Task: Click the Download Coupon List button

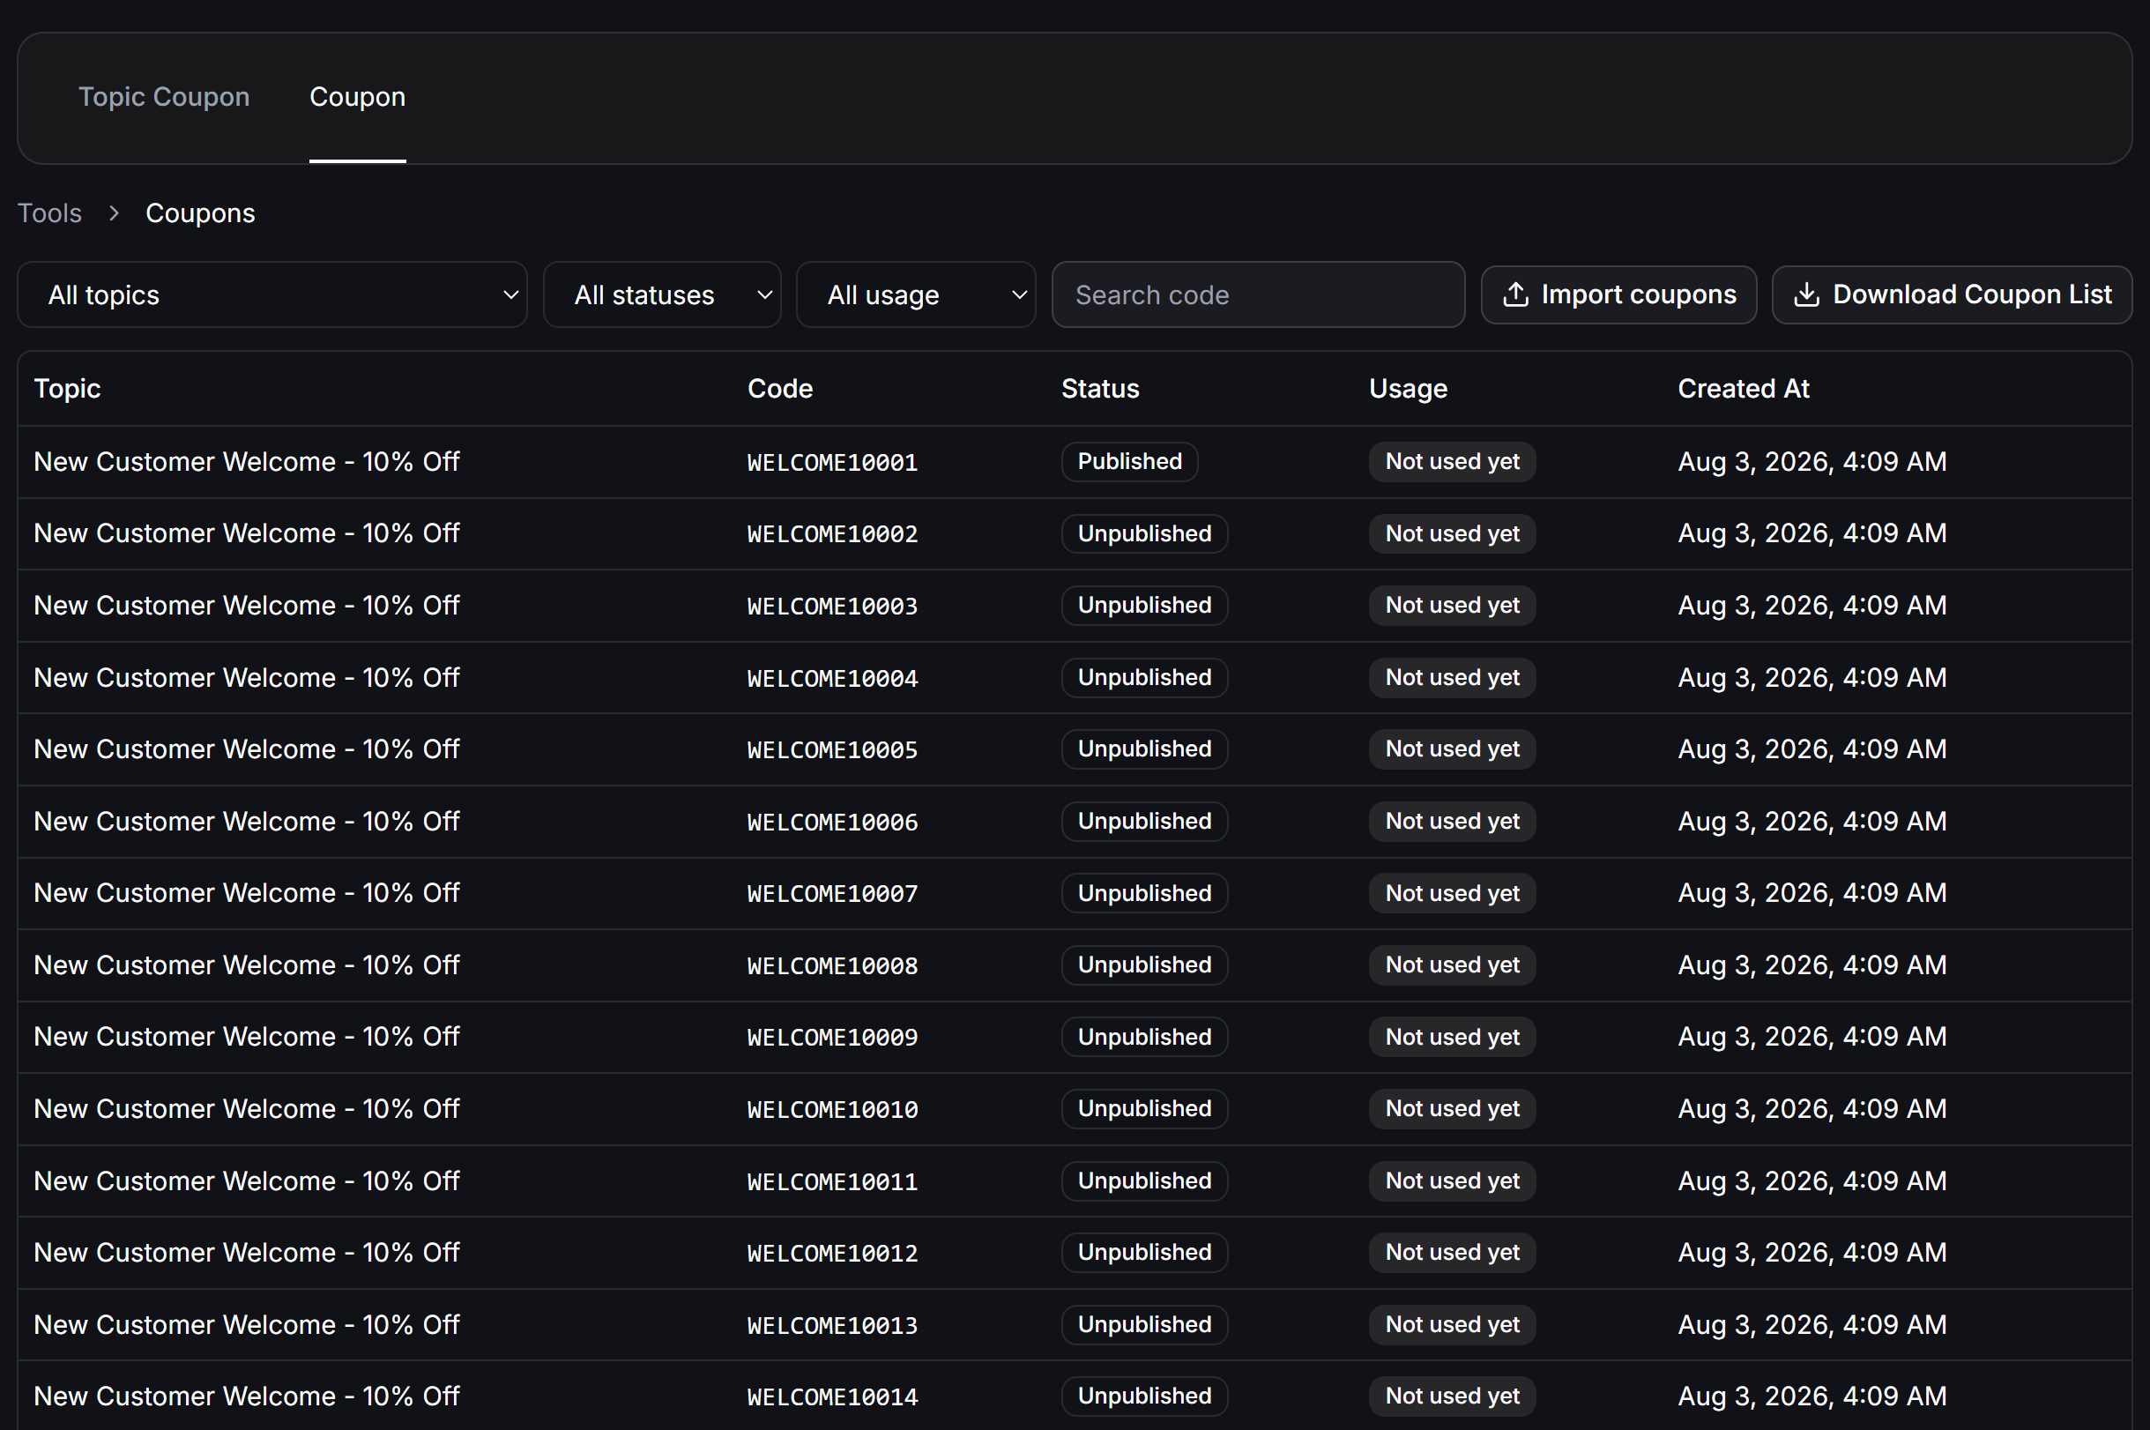Action: coord(1952,294)
